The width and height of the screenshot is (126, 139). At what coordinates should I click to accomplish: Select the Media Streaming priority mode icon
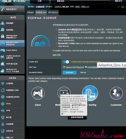coord(64,91)
